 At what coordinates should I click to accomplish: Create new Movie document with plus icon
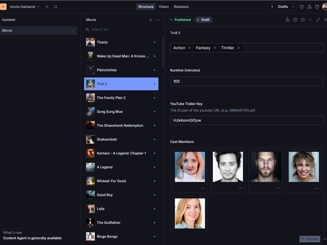[150, 20]
